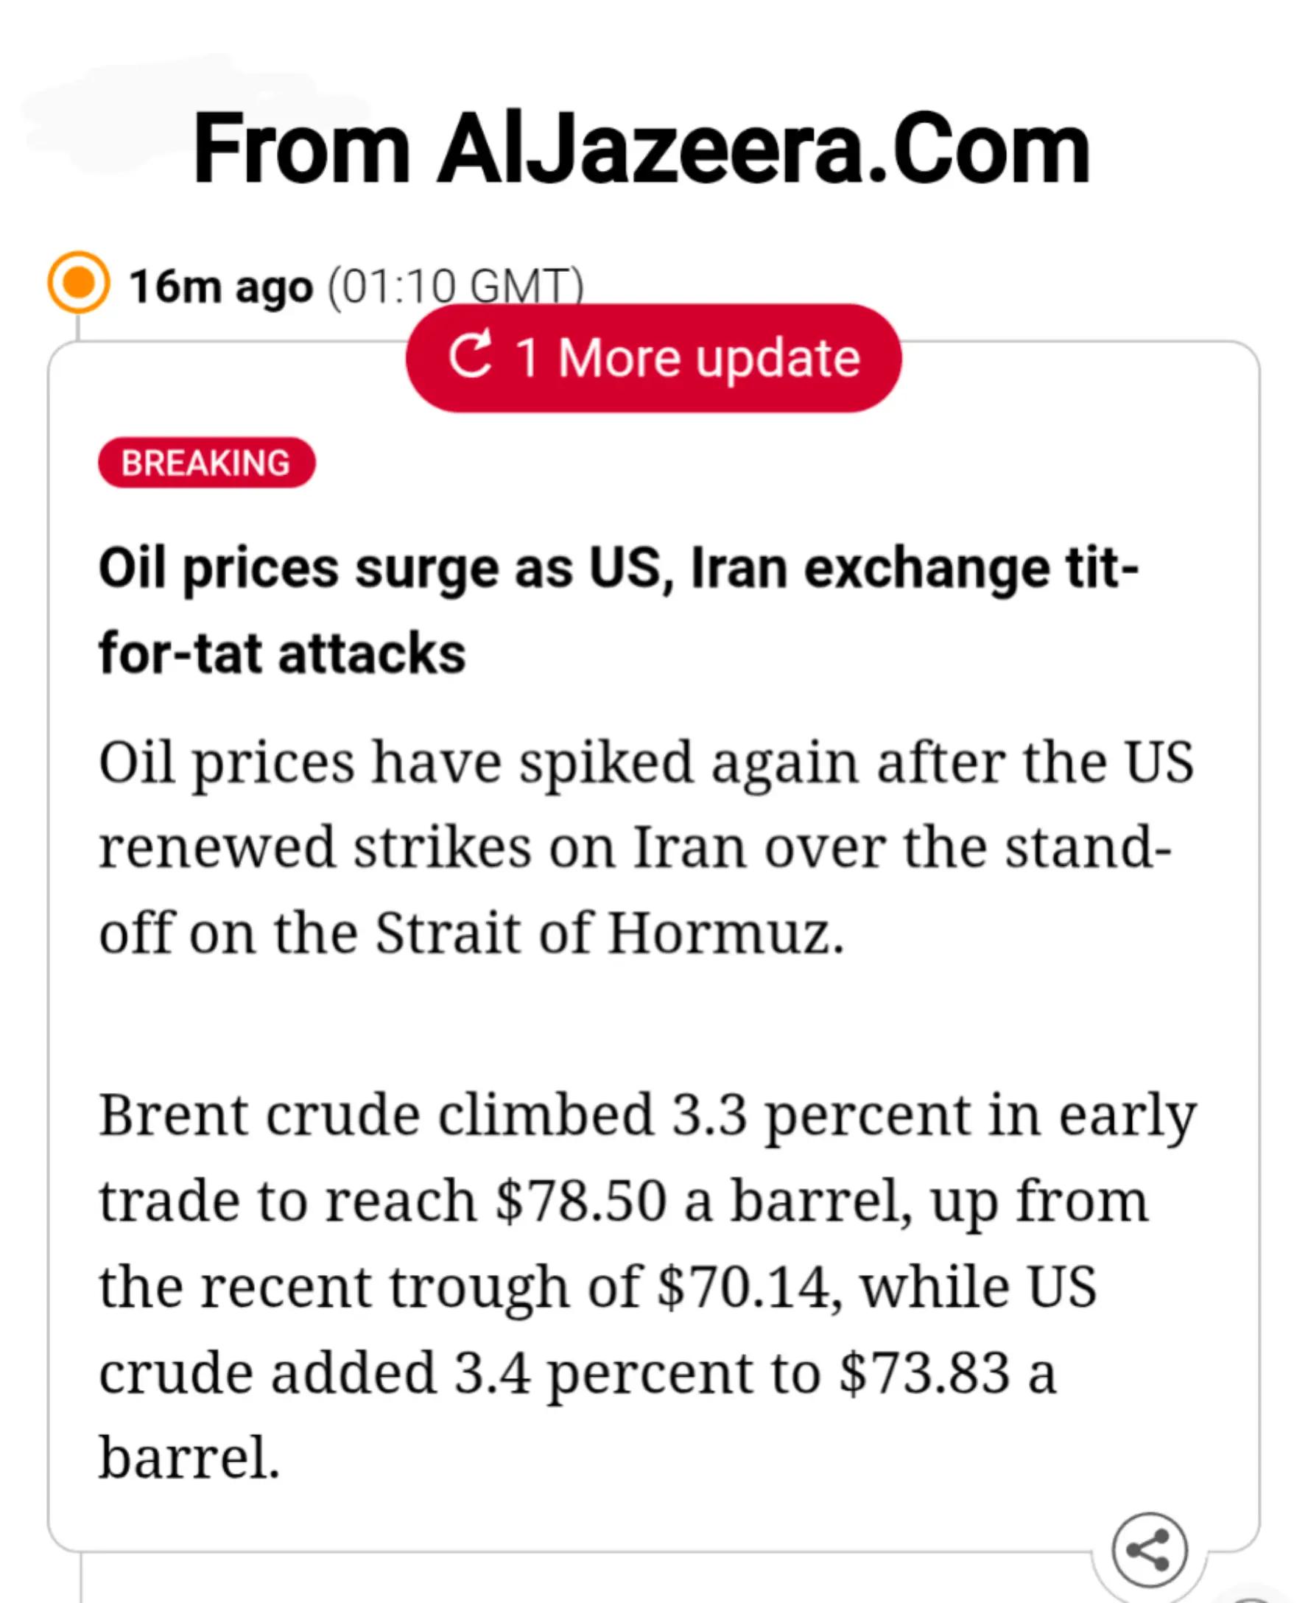Load the 1 More update button
This screenshot has height=1603, width=1308.
[x=653, y=358]
